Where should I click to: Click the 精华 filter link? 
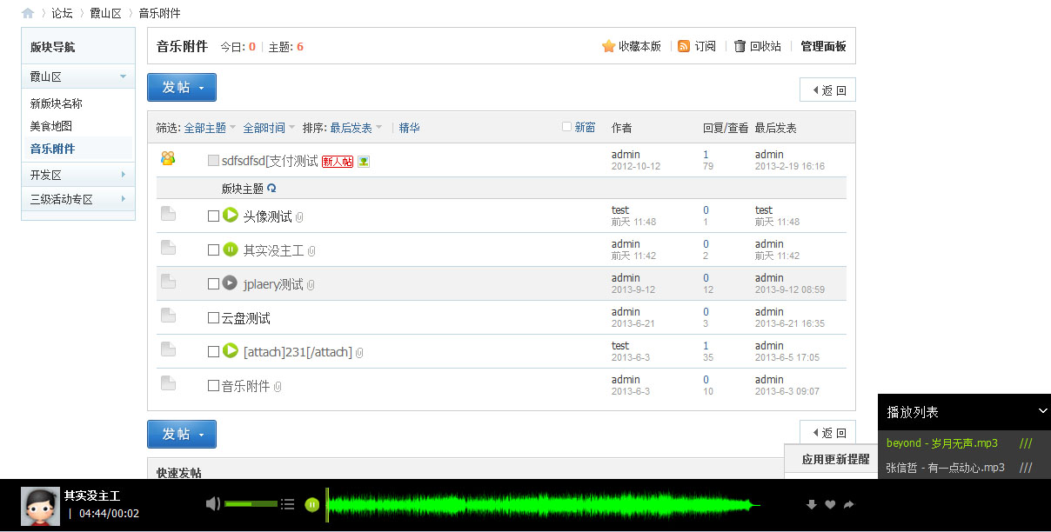410,128
